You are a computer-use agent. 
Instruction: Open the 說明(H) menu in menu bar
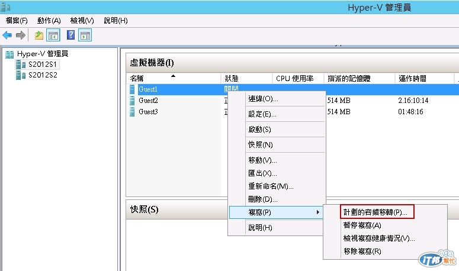(115, 21)
